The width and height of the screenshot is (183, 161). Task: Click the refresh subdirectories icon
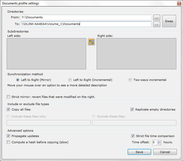click(91, 42)
